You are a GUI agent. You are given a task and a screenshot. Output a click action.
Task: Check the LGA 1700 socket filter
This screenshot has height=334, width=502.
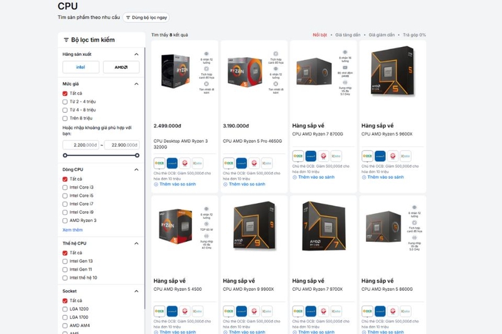point(65,318)
